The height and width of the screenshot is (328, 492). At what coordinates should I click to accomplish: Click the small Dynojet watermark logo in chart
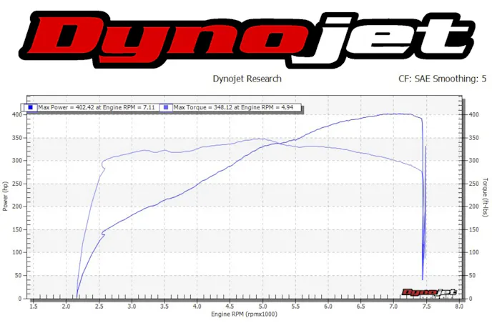(x=427, y=292)
